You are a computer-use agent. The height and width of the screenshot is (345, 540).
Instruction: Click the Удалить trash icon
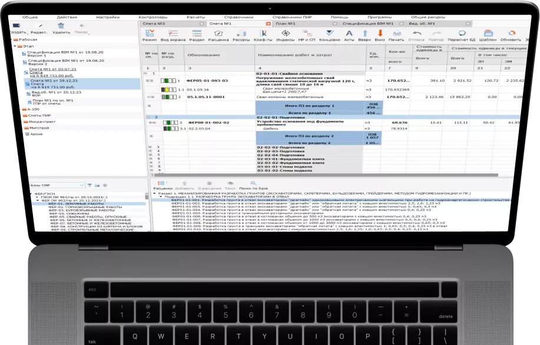tap(61, 28)
